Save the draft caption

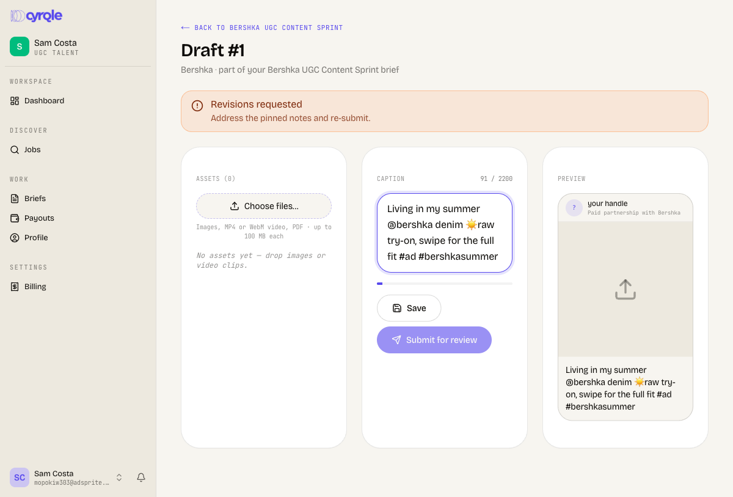coord(409,308)
